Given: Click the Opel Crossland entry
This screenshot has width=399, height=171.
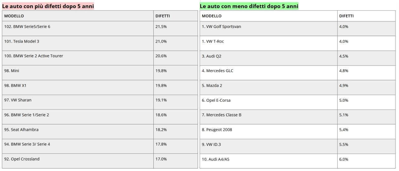Looking at the screenshot, I should pos(22,159).
